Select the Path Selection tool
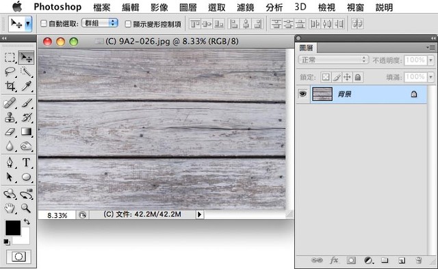Image resolution: width=438 pixels, height=269 pixels. [10, 177]
